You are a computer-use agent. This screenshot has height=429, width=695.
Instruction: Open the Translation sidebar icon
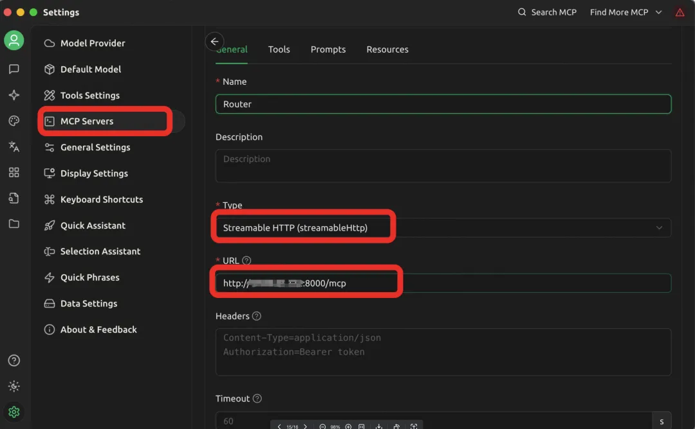tap(14, 146)
